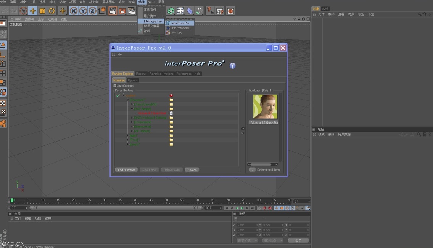Toggle the Y axis lock button
Image resolution: width=433 pixels, height=248 pixels.
[83, 11]
